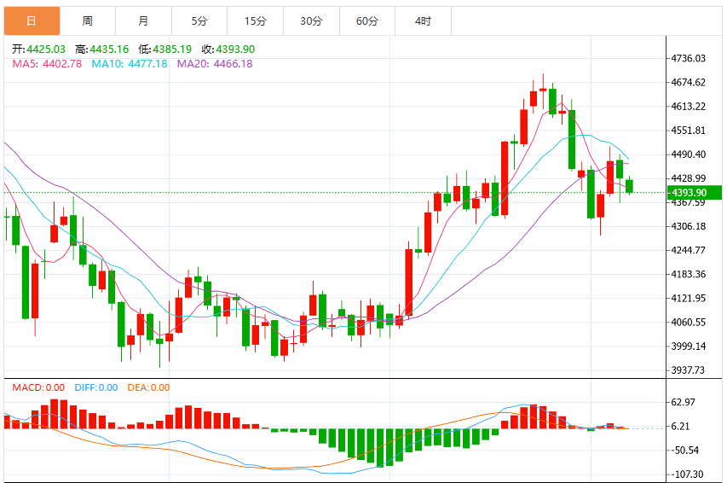This screenshot has height=483, width=727.
Task: Click the 收 closing price value 4393.90
Action: [235, 49]
